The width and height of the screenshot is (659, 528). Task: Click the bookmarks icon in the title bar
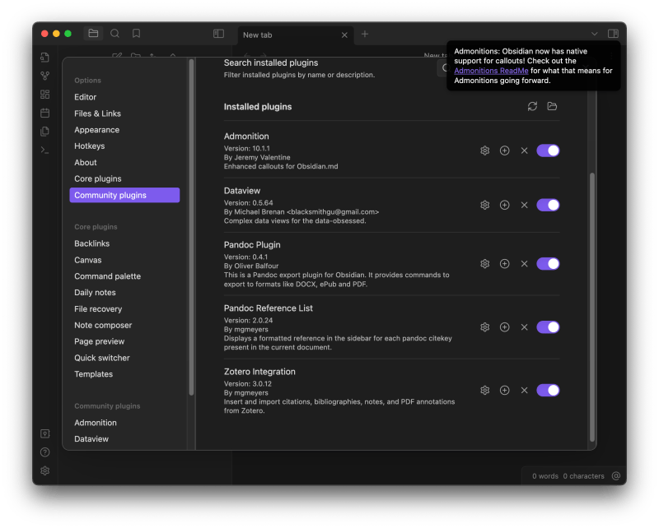(x=137, y=34)
